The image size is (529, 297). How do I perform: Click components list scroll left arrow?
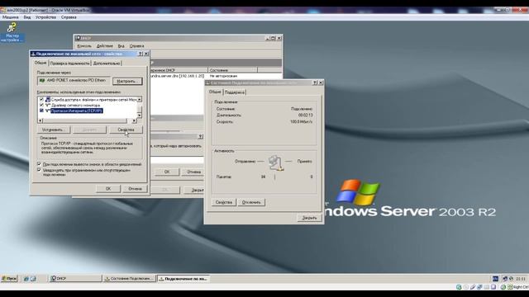point(41,120)
